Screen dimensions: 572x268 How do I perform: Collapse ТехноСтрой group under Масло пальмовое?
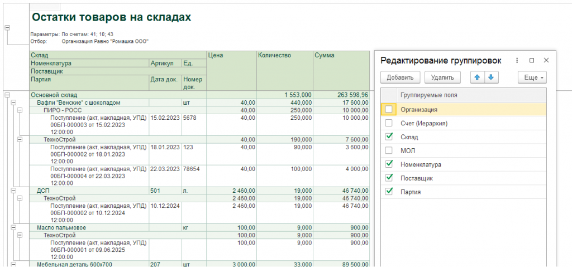pos(20,235)
